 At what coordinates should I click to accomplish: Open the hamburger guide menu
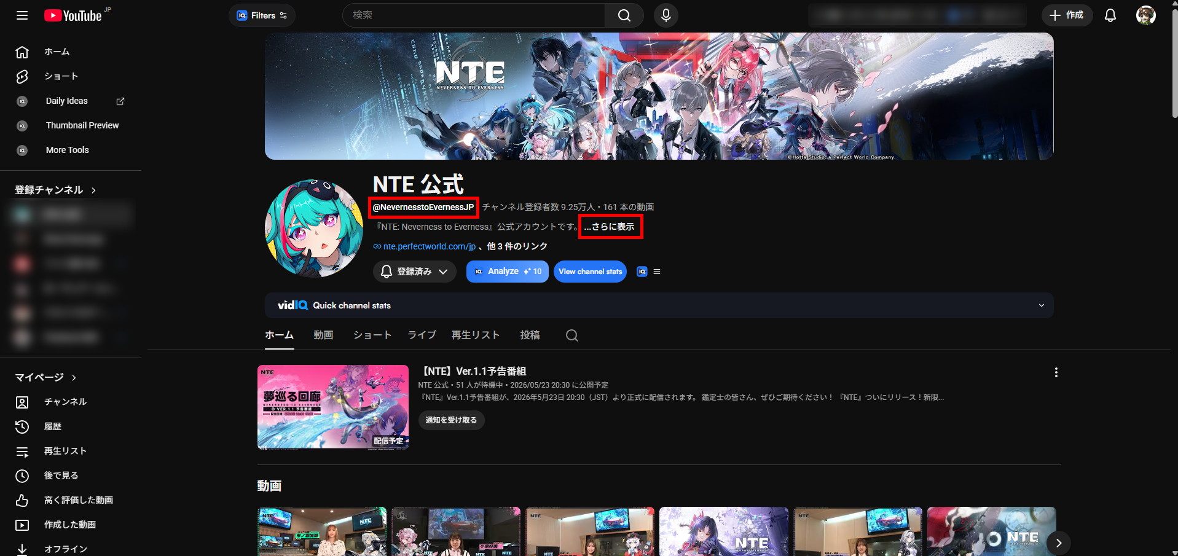pos(22,15)
